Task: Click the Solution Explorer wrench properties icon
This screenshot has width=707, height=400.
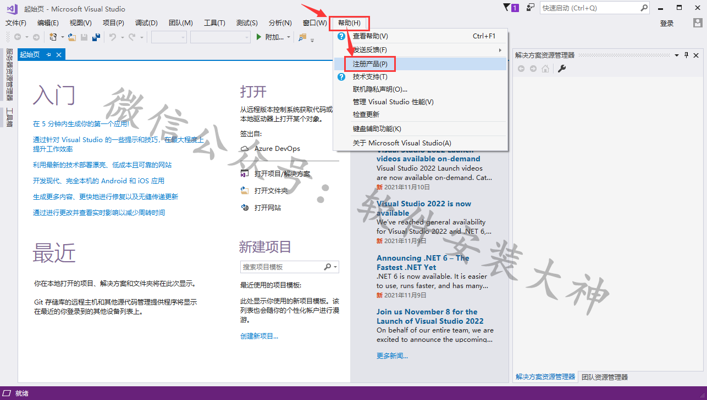Action: pyautogui.click(x=562, y=69)
